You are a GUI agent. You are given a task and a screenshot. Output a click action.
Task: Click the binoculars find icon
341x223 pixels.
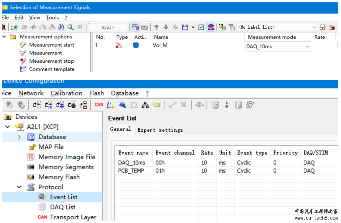pos(61,27)
